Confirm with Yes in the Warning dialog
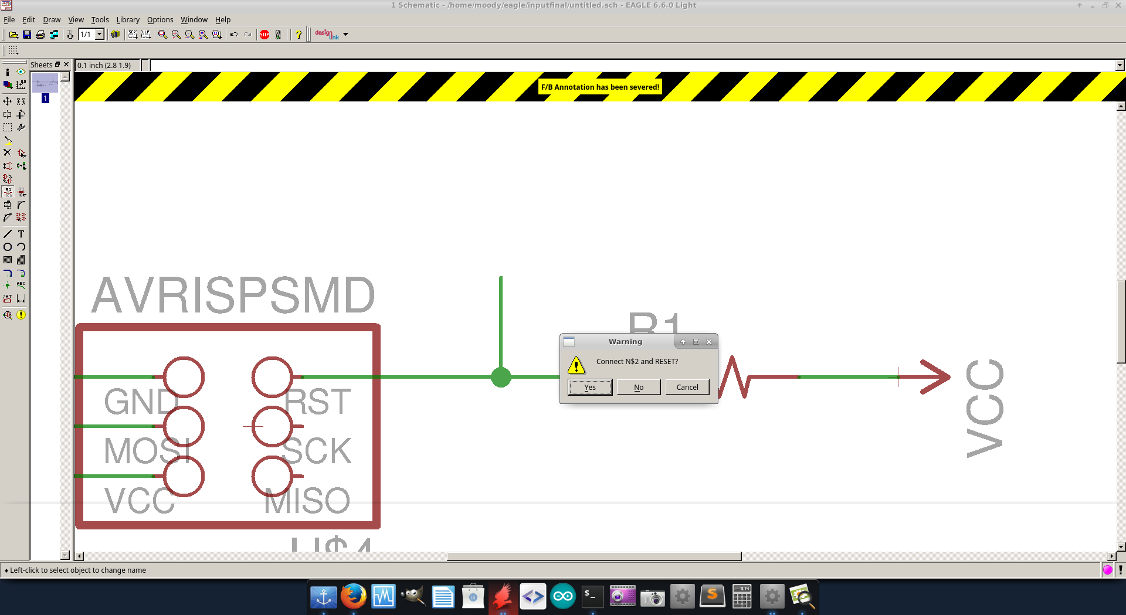The width and height of the screenshot is (1126, 615). point(590,387)
